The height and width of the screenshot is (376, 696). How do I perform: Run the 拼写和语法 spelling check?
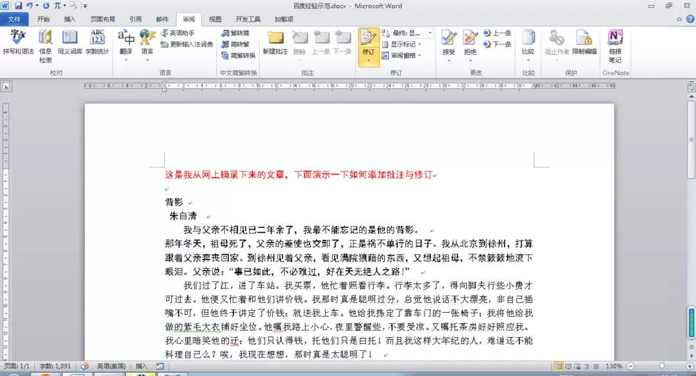[x=18, y=42]
